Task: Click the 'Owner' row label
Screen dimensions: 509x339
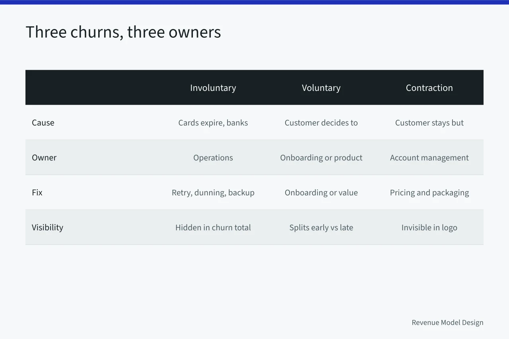Action: pyautogui.click(x=44, y=158)
